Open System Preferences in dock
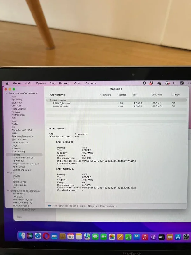 coord(186,237)
